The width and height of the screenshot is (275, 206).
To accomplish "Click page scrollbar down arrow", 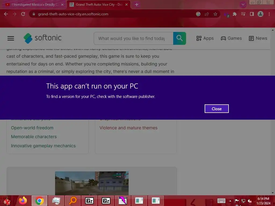I will click(x=273, y=193).
